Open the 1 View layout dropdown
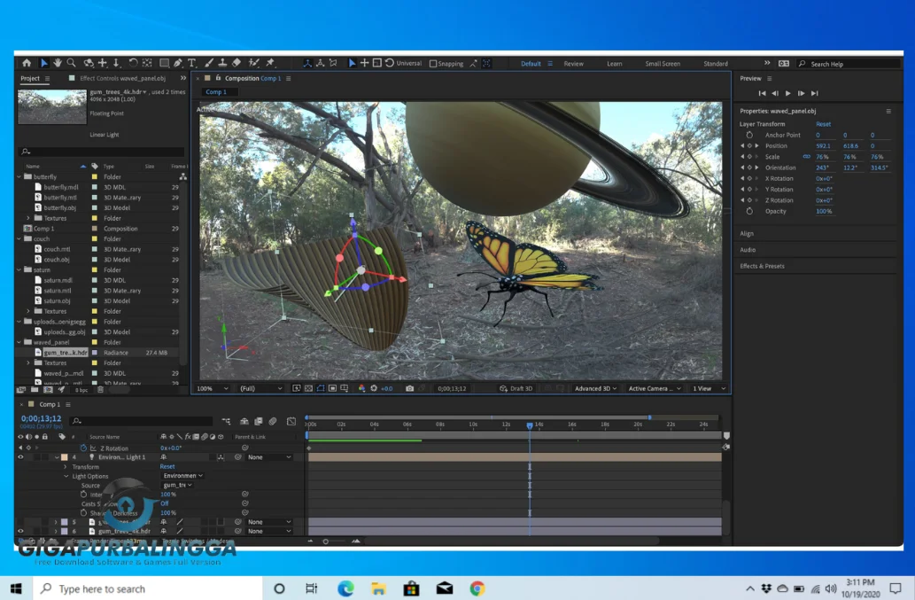 tap(709, 388)
